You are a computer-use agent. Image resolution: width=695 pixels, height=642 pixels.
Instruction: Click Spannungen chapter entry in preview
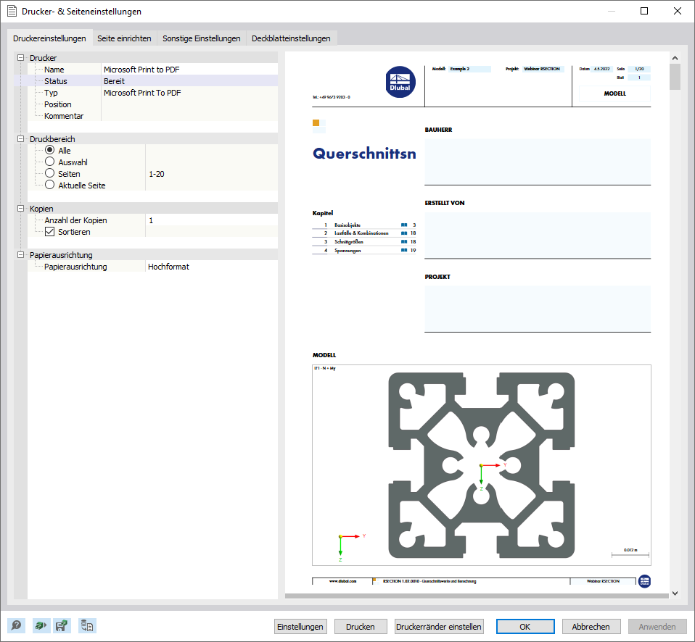(x=364, y=250)
